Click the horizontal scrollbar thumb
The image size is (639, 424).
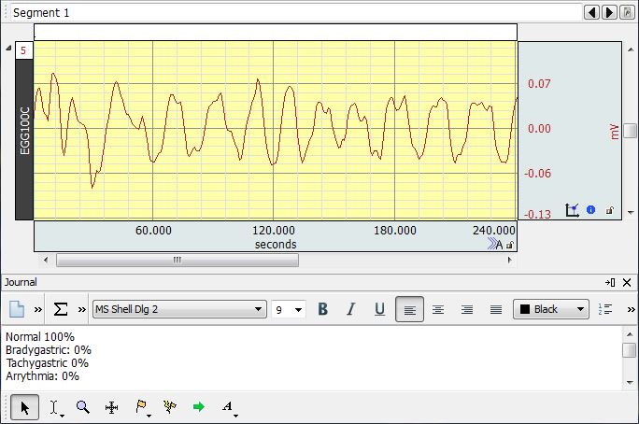point(177,260)
